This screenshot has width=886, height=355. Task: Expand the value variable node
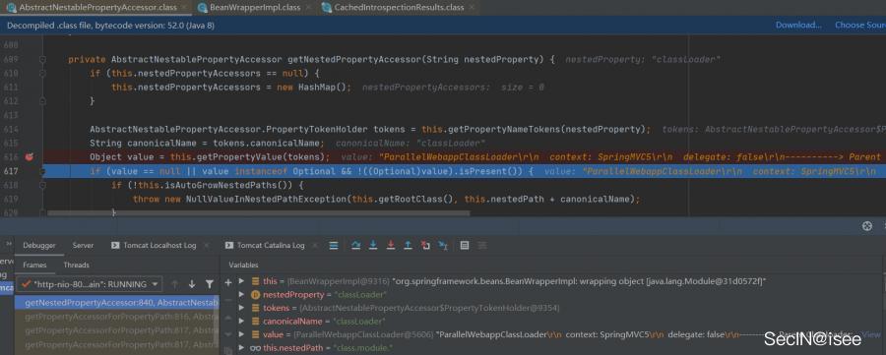click(242, 334)
